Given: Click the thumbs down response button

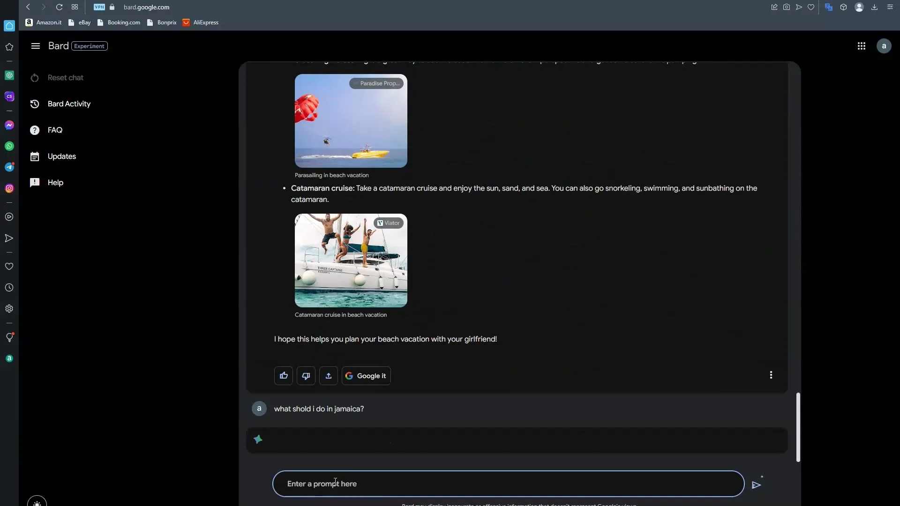Looking at the screenshot, I should tap(306, 376).
